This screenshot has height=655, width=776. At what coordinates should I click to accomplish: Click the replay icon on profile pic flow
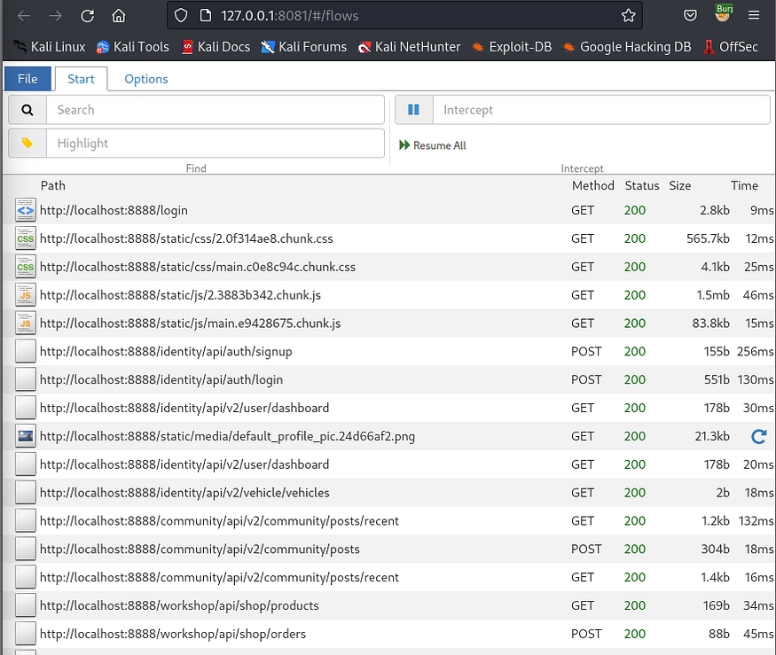pos(758,436)
